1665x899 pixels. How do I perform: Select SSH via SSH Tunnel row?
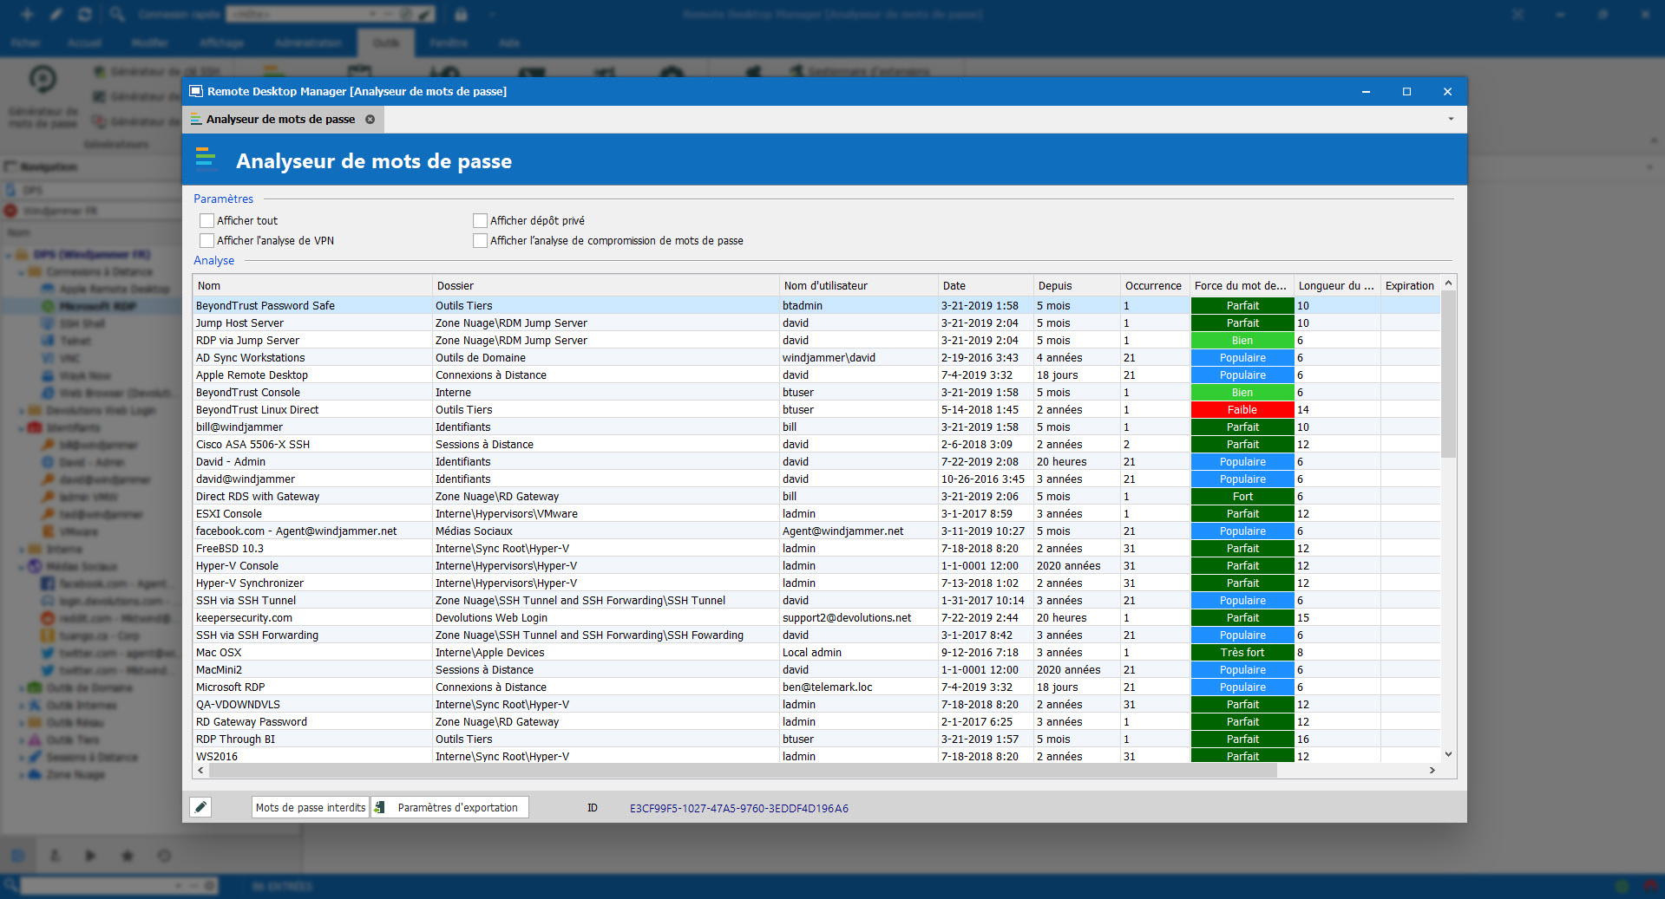[x=816, y=600]
